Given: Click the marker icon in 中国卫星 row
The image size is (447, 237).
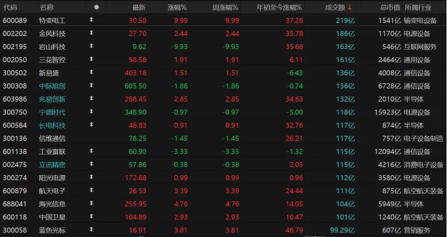Looking at the screenshot, I should (91, 217).
